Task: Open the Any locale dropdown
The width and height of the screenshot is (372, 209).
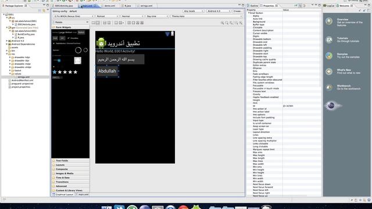Action: [x=194, y=11]
